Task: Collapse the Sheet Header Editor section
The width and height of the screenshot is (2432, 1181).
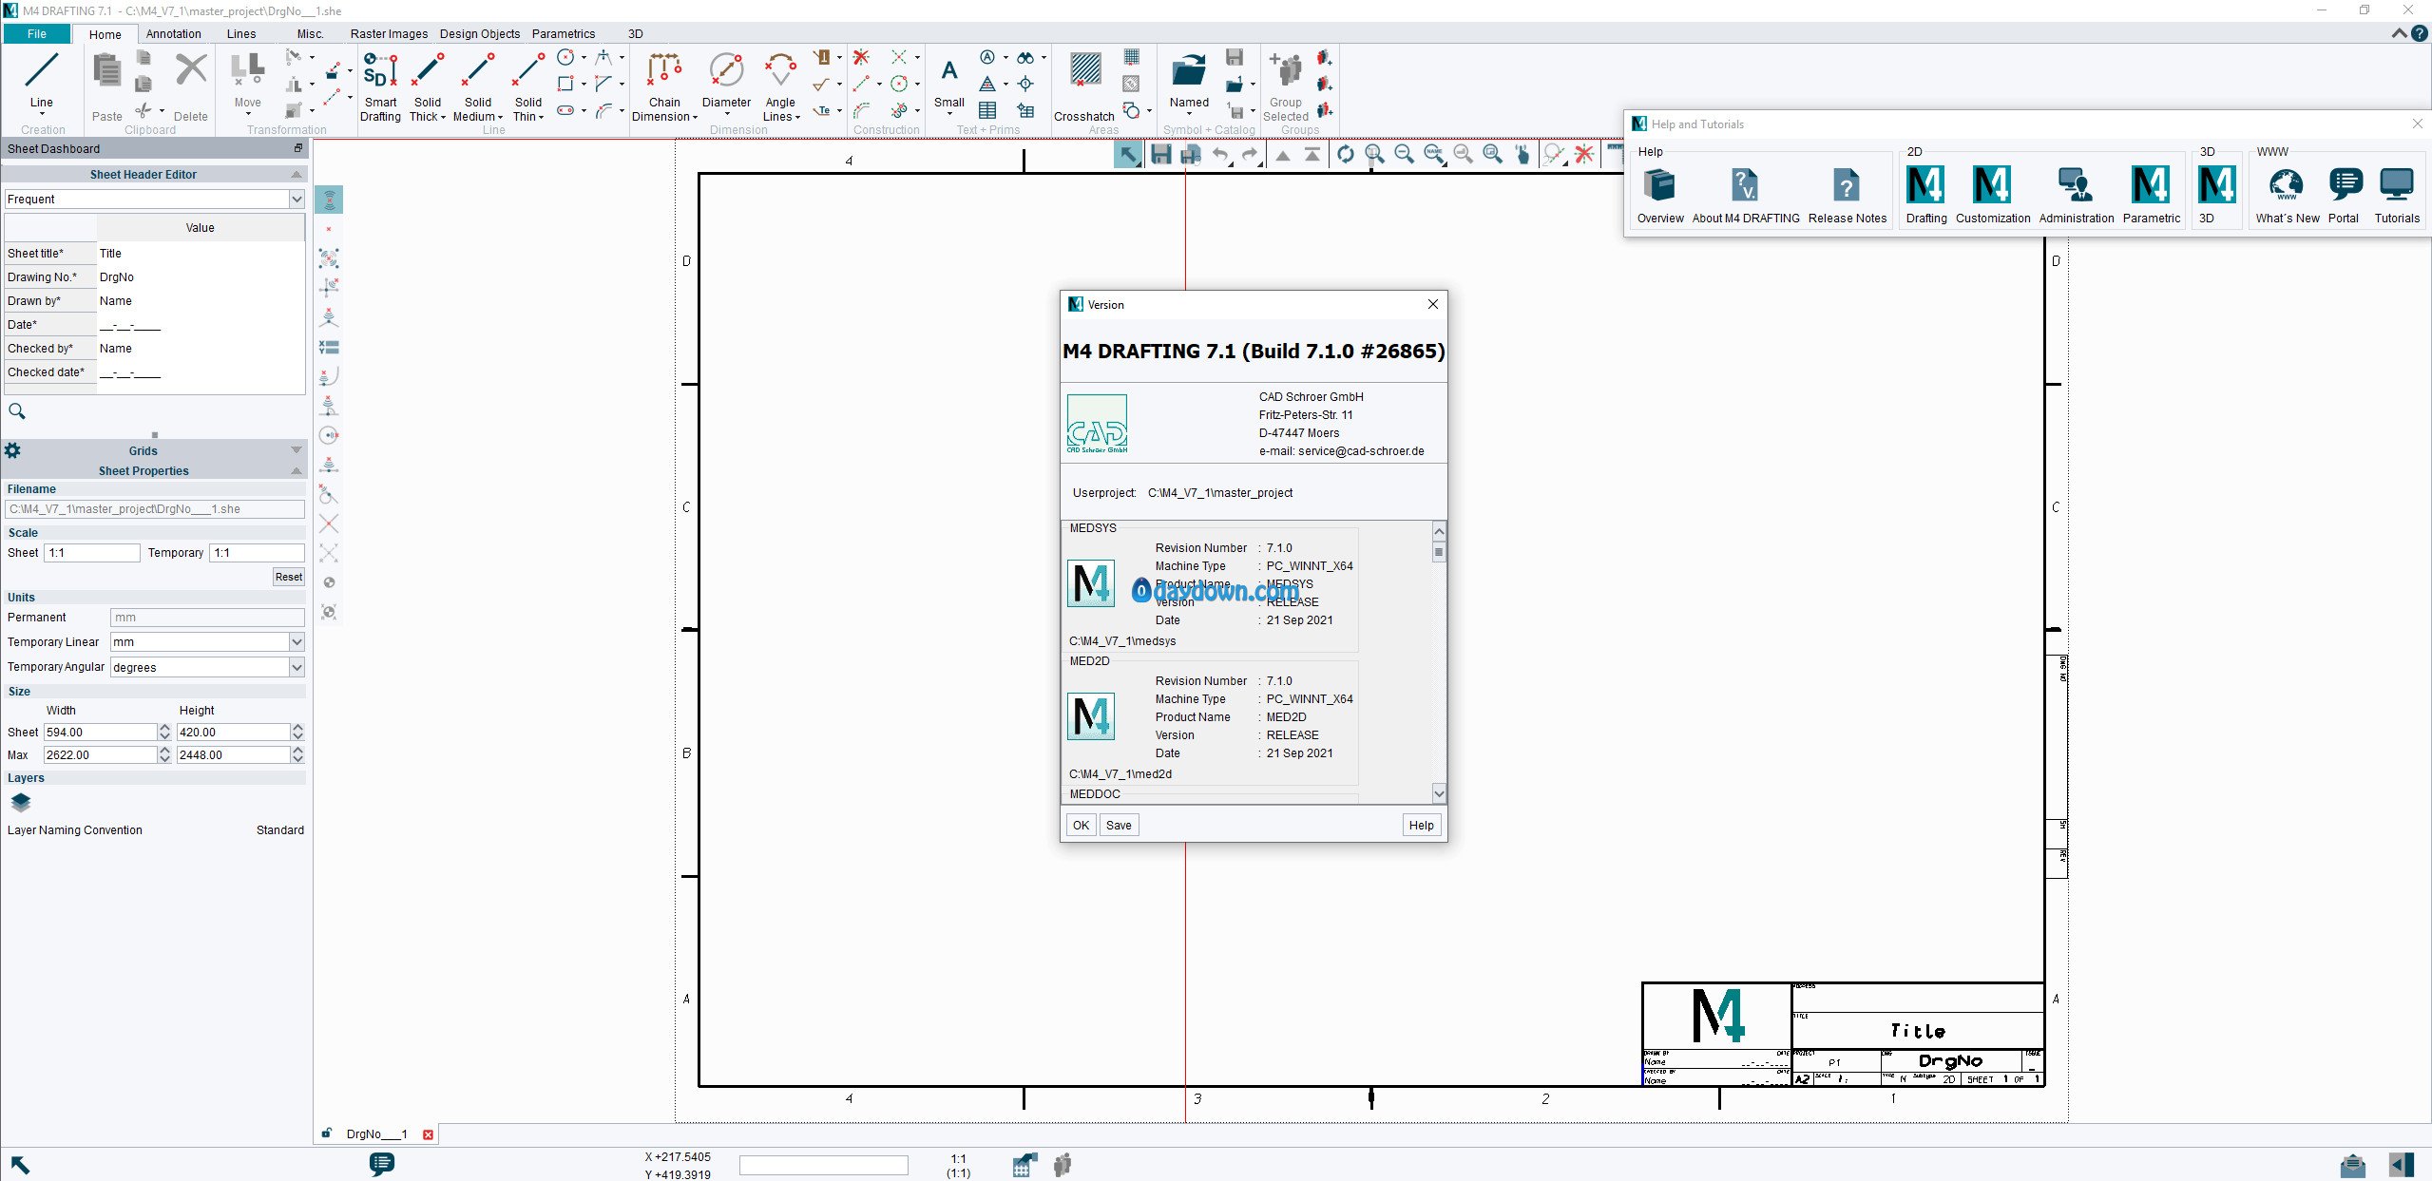Action: (x=297, y=175)
